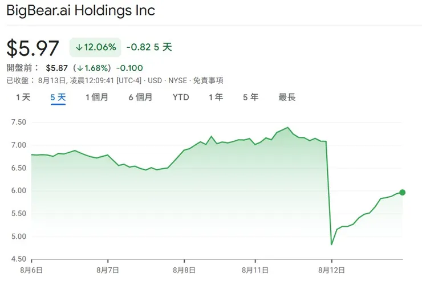View the 1年 chart range
This screenshot has width=422, height=281.
click(x=216, y=97)
